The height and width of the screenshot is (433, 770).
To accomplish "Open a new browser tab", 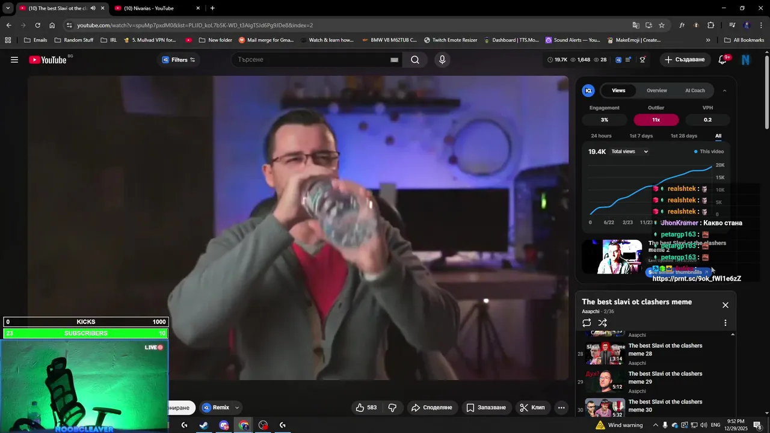I will point(212,8).
